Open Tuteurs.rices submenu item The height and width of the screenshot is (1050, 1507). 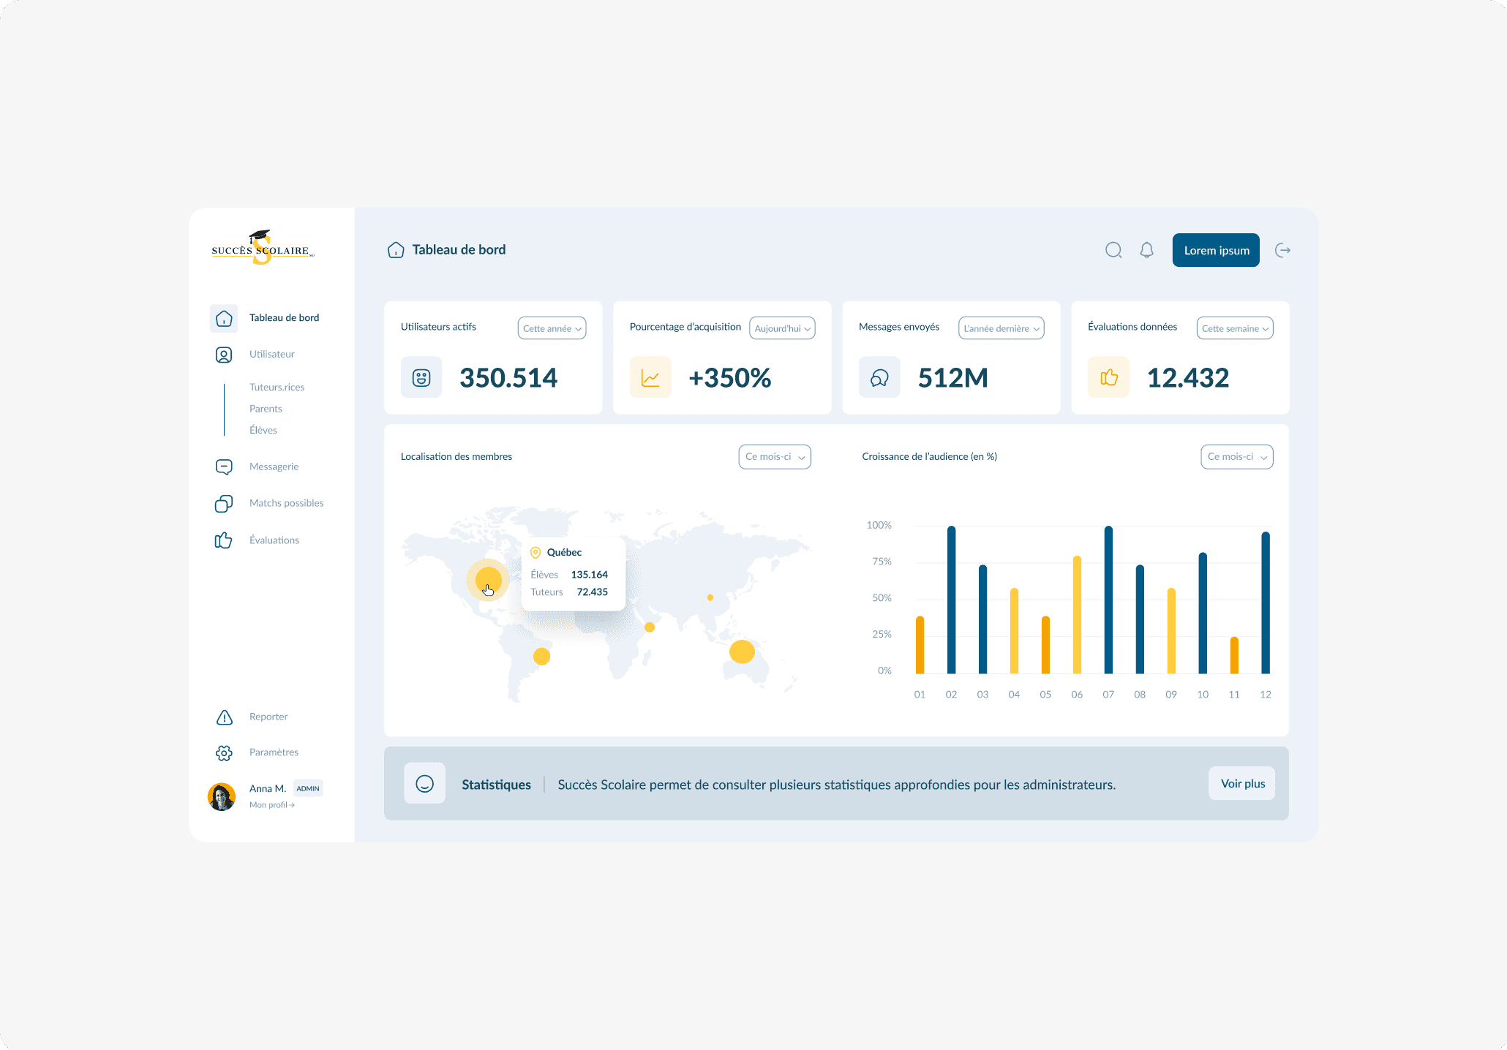(277, 388)
